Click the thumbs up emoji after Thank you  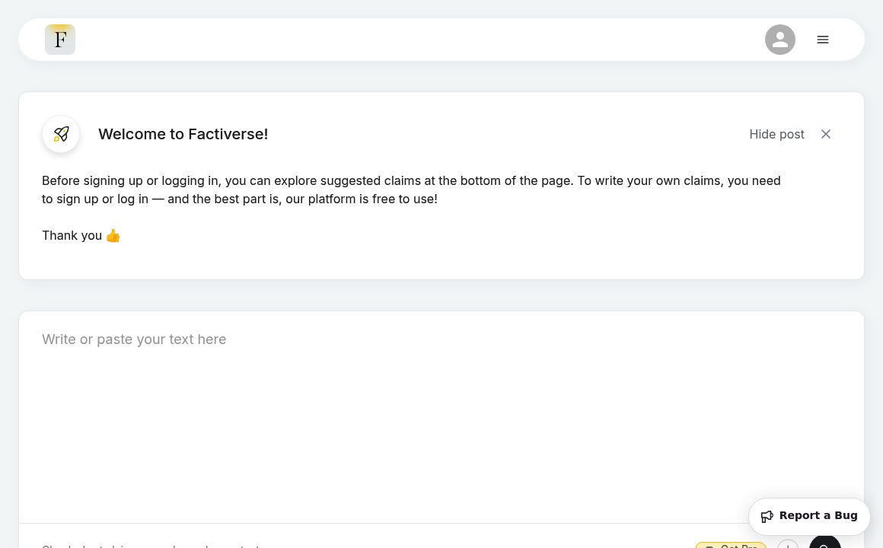[x=113, y=236]
